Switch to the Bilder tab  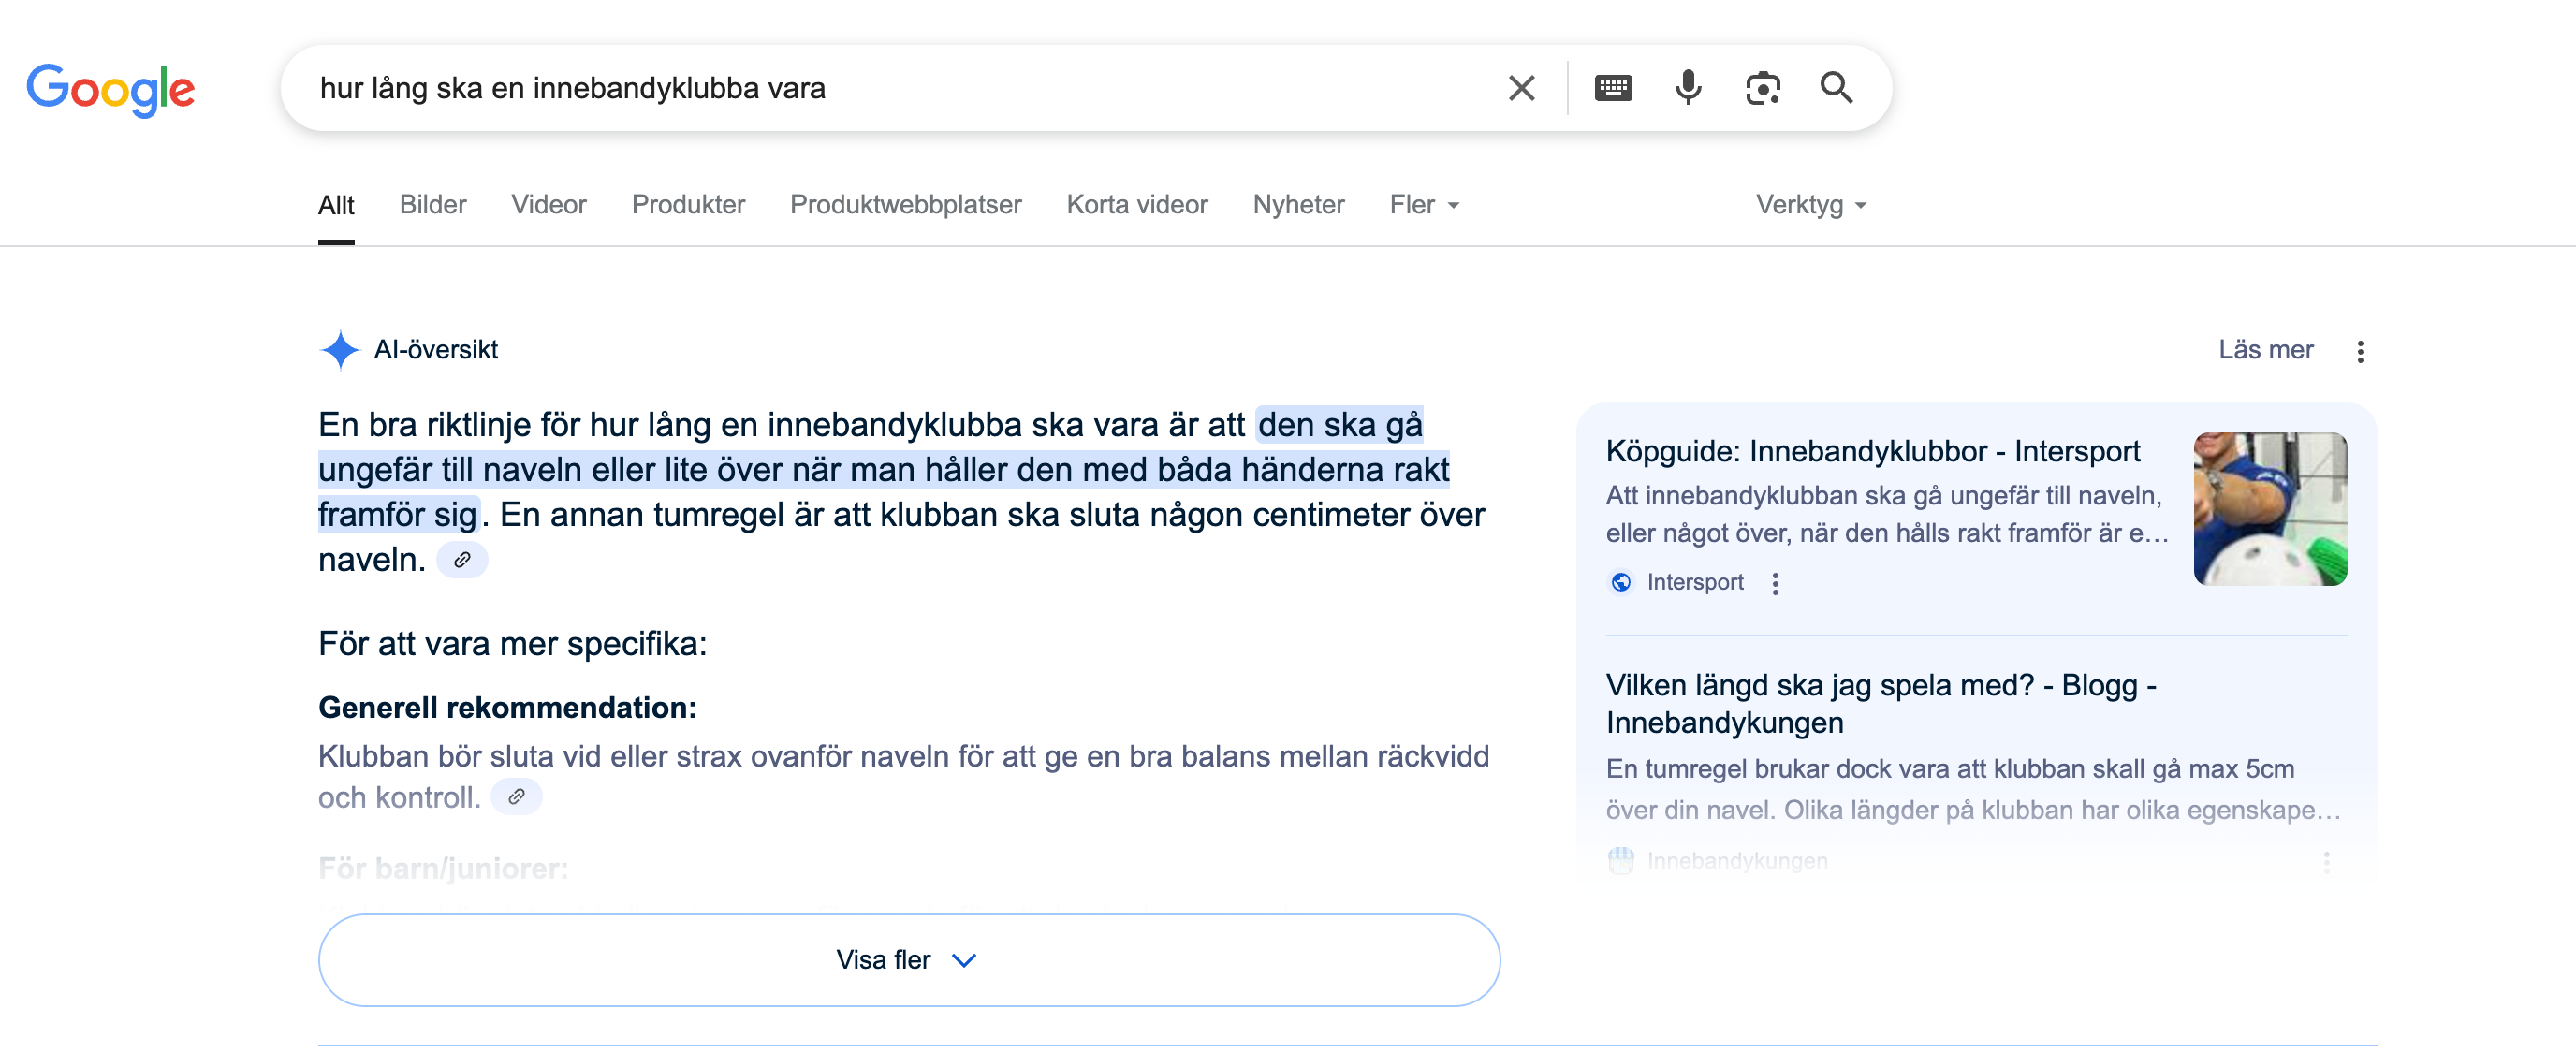[433, 205]
